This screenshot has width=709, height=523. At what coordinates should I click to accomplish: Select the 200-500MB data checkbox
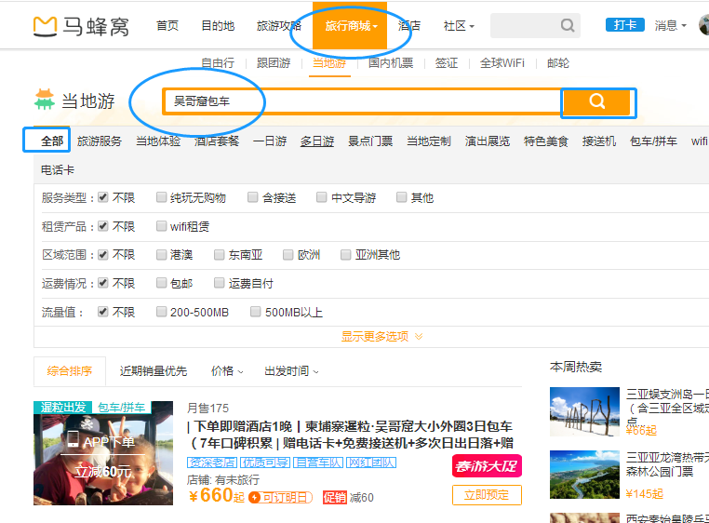click(163, 312)
